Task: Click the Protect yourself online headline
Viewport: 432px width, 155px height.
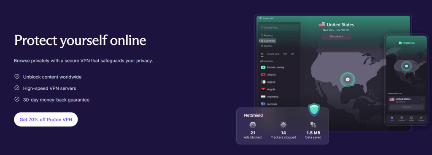Action: 80,40
